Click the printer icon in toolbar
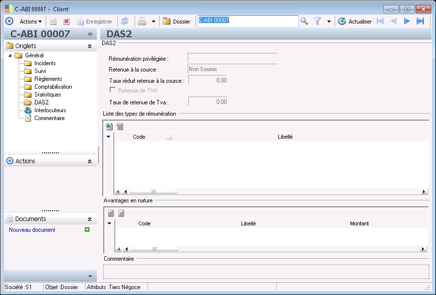 142,22
